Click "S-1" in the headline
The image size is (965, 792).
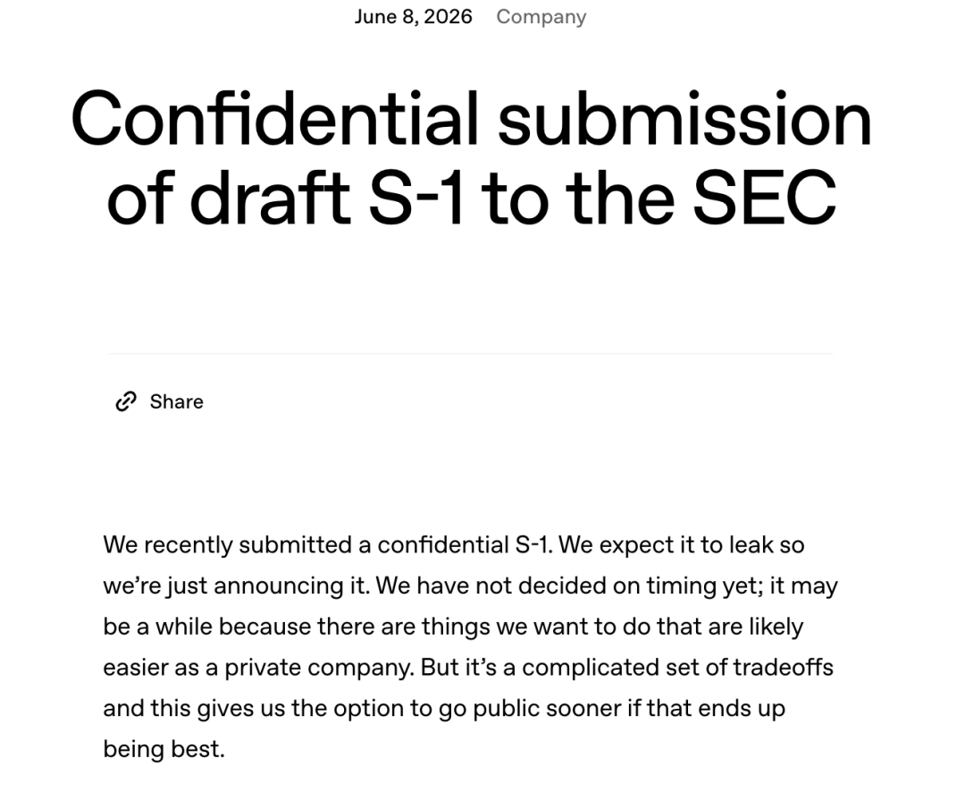pyautogui.click(x=415, y=197)
